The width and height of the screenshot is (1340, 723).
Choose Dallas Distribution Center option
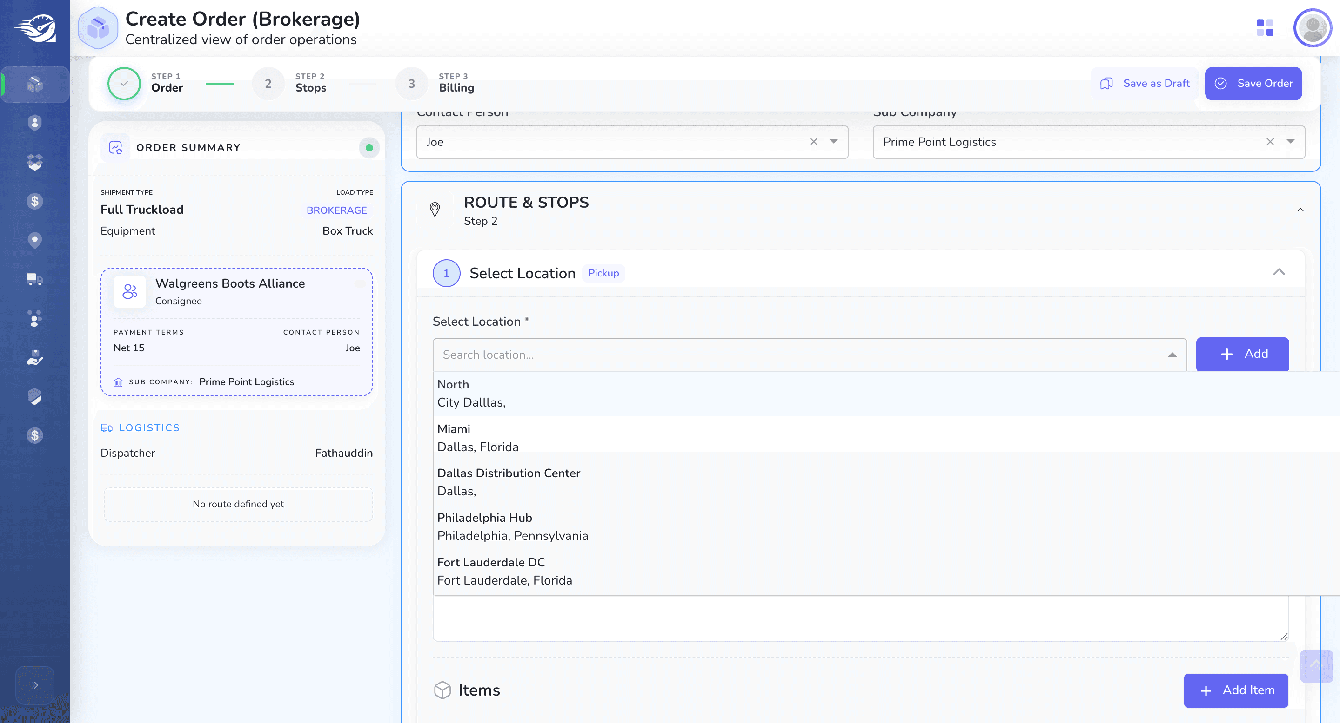[886, 482]
